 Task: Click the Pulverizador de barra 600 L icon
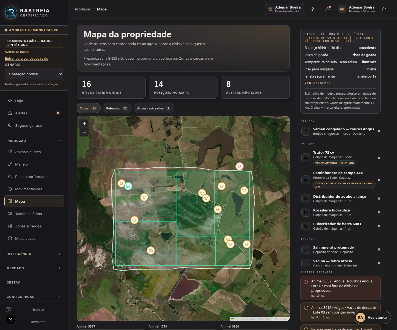coord(306,226)
